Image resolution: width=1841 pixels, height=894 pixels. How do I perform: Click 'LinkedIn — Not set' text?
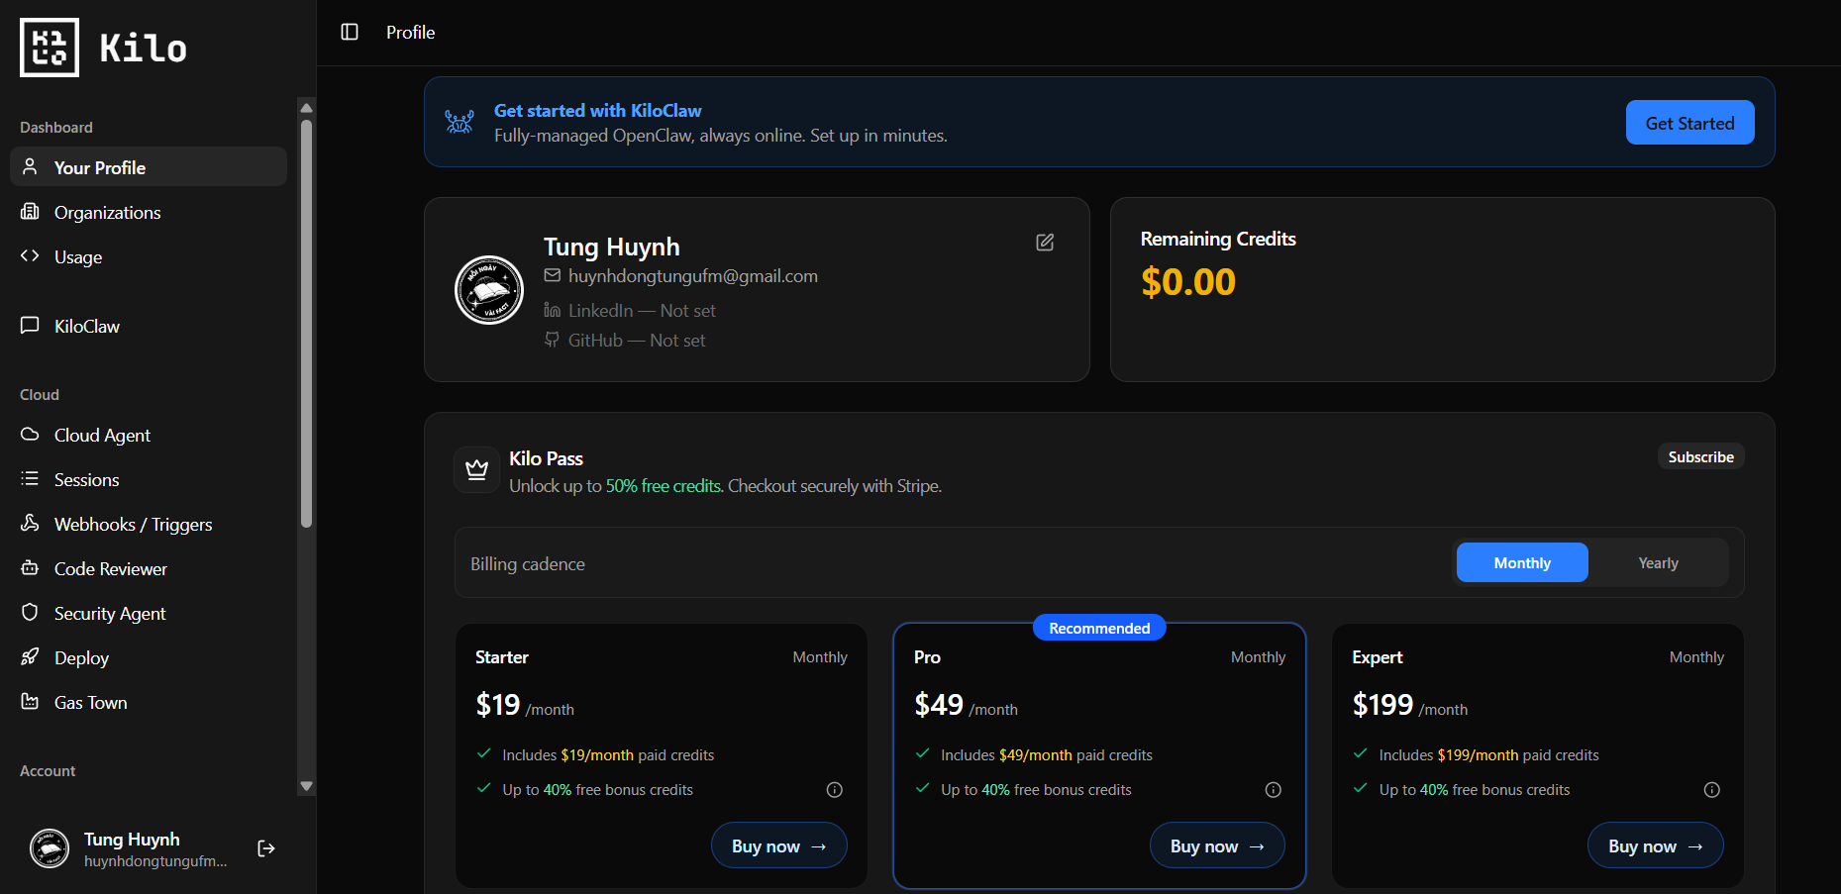[x=642, y=311]
